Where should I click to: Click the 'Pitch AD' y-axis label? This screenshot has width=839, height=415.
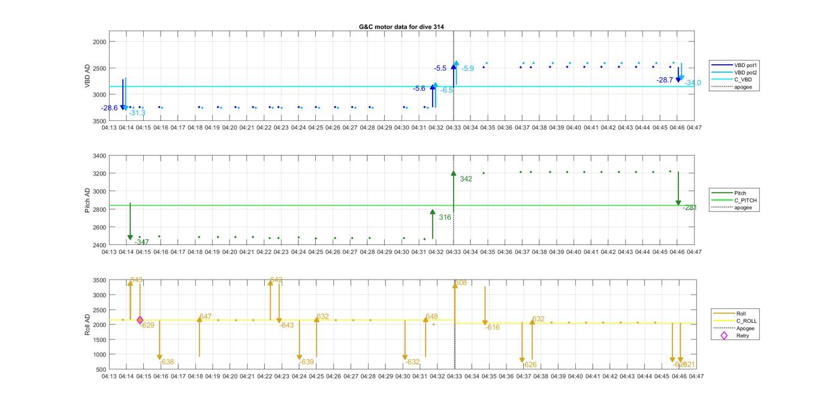(87, 200)
